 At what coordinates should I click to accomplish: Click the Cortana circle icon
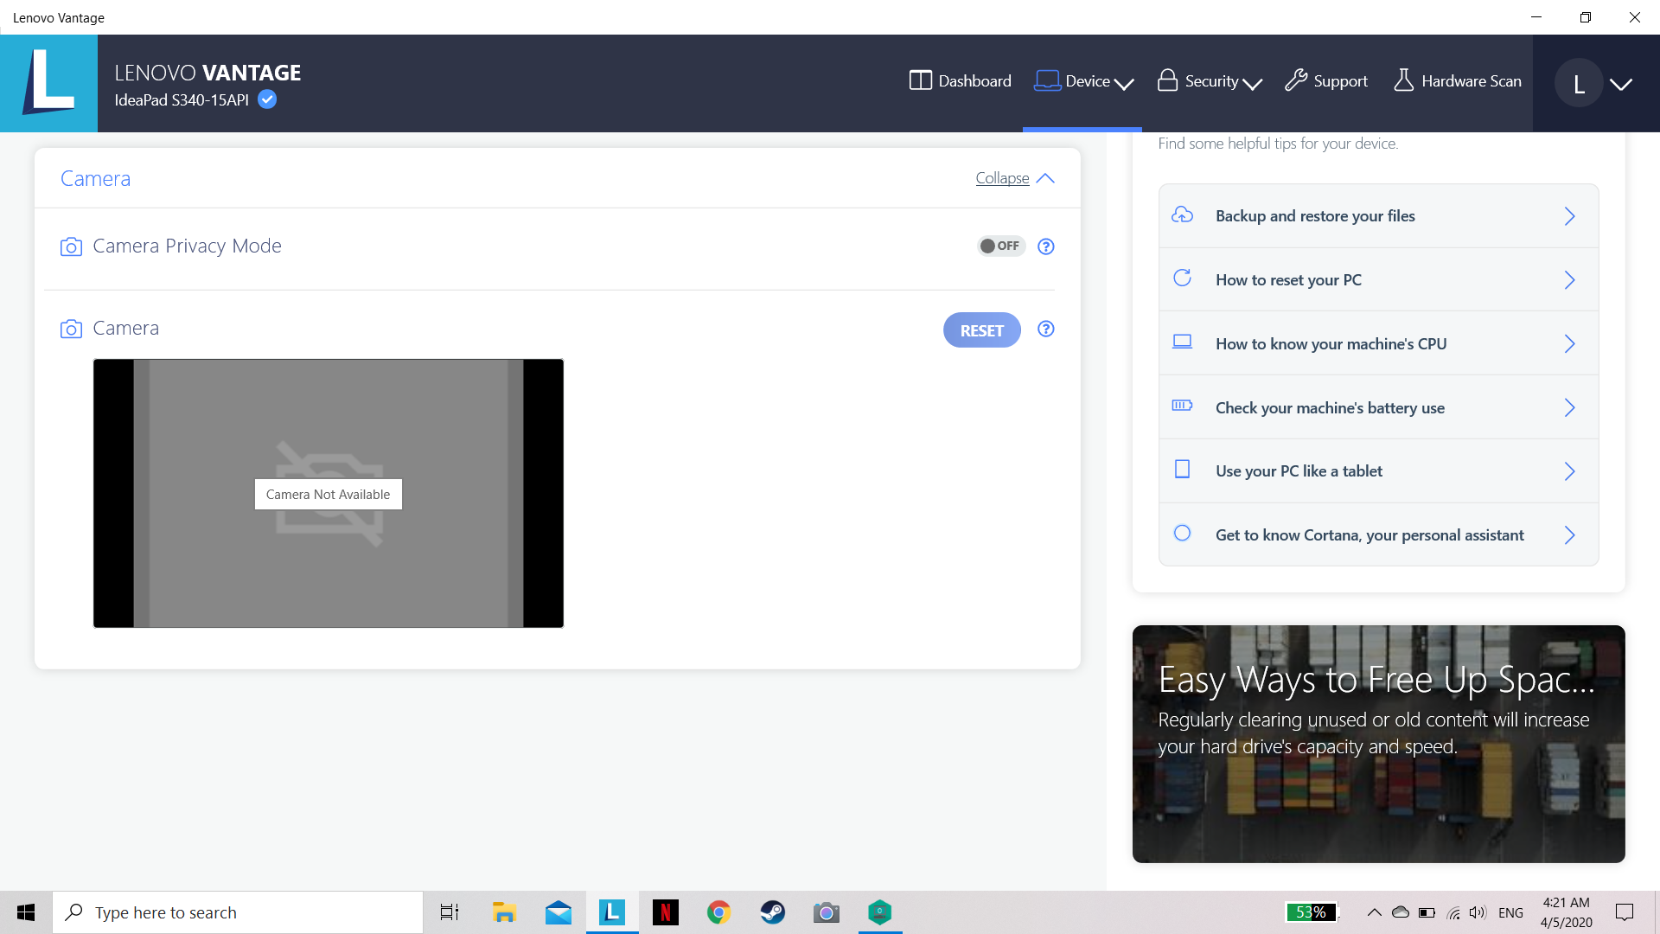[1182, 534]
